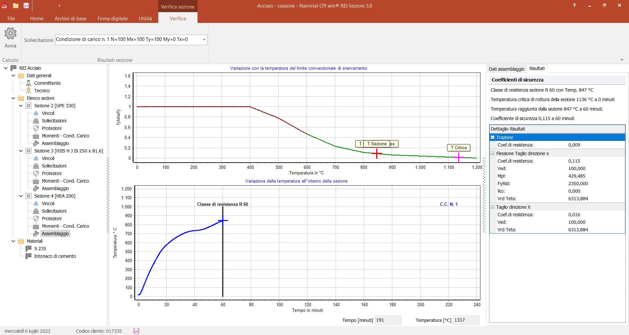Select Intonaco di cemento material

point(55,256)
